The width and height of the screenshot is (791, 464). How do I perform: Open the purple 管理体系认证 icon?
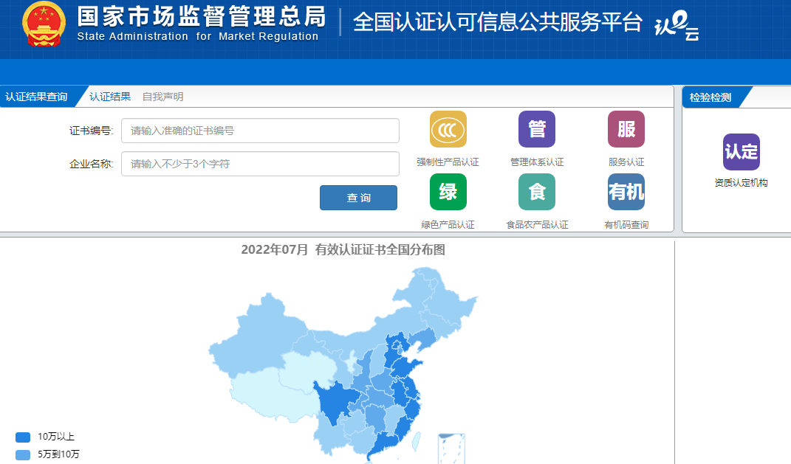(537, 129)
